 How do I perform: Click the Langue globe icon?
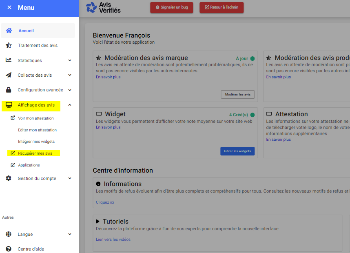click(9, 234)
